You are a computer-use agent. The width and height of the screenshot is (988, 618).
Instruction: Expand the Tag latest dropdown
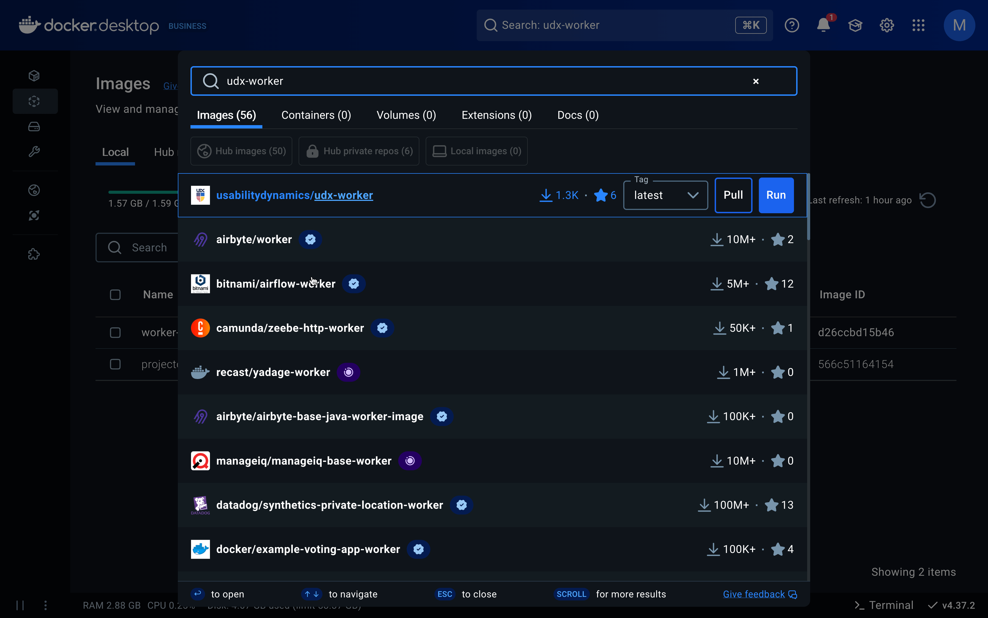point(666,195)
